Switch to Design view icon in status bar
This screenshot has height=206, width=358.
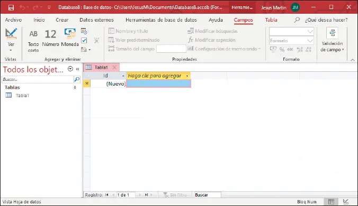[x=346, y=202]
